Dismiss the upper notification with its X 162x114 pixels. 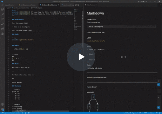tap(159, 81)
